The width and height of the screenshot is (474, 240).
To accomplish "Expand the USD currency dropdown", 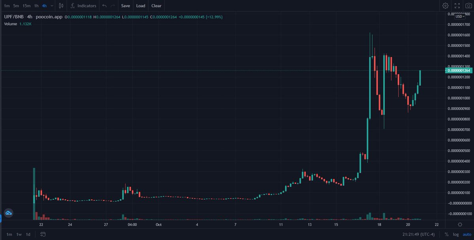I will (x=459, y=16).
